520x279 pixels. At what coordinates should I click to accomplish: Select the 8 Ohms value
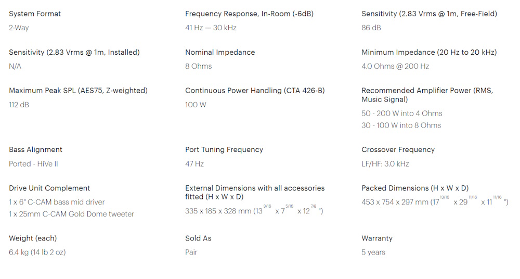(x=198, y=66)
